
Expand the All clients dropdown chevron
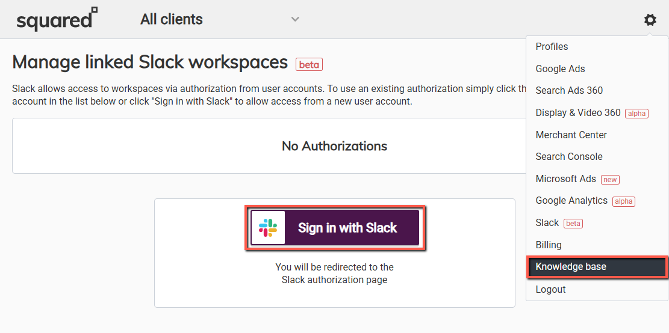click(x=295, y=19)
